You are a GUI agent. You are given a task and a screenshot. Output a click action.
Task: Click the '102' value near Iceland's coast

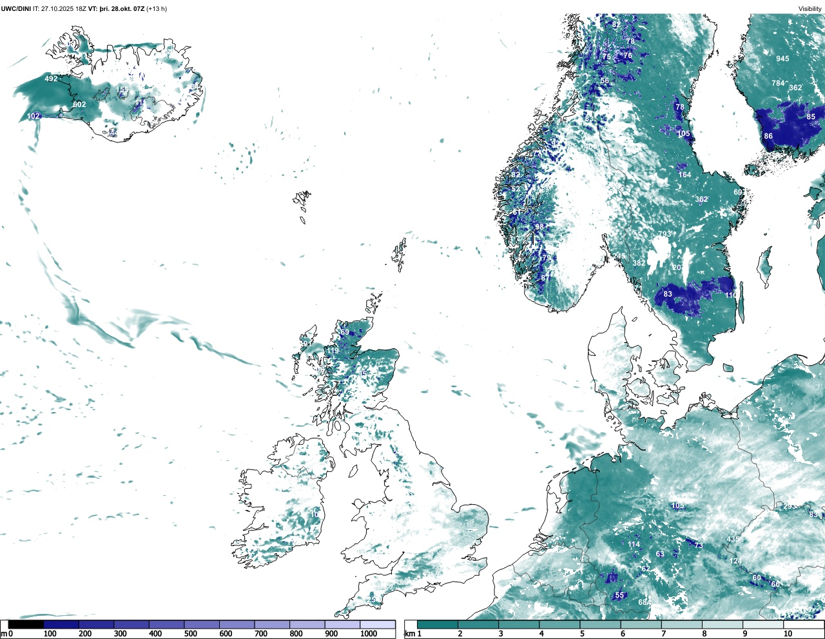(x=34, y=116)
